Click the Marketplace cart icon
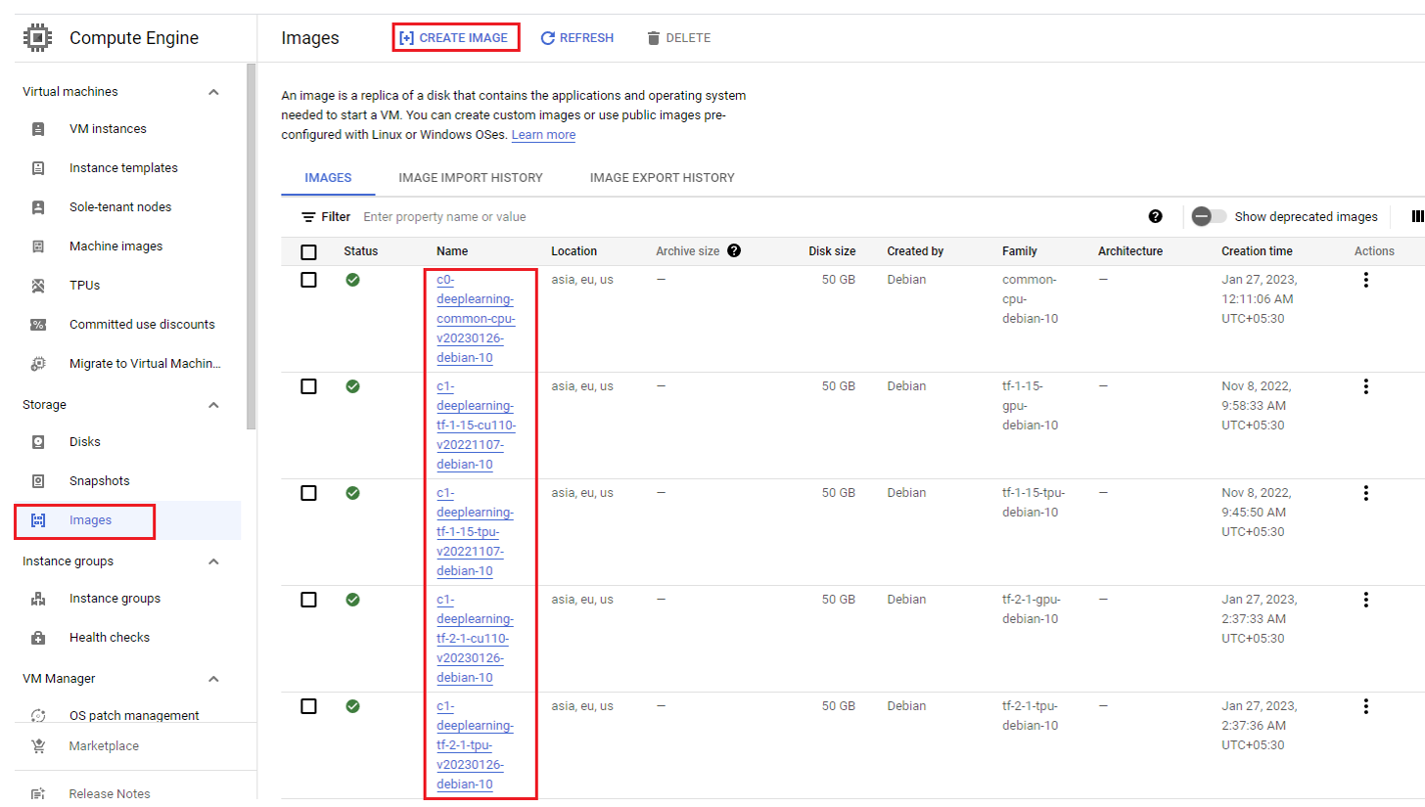 pyautogui.click(x=38, y=746)
